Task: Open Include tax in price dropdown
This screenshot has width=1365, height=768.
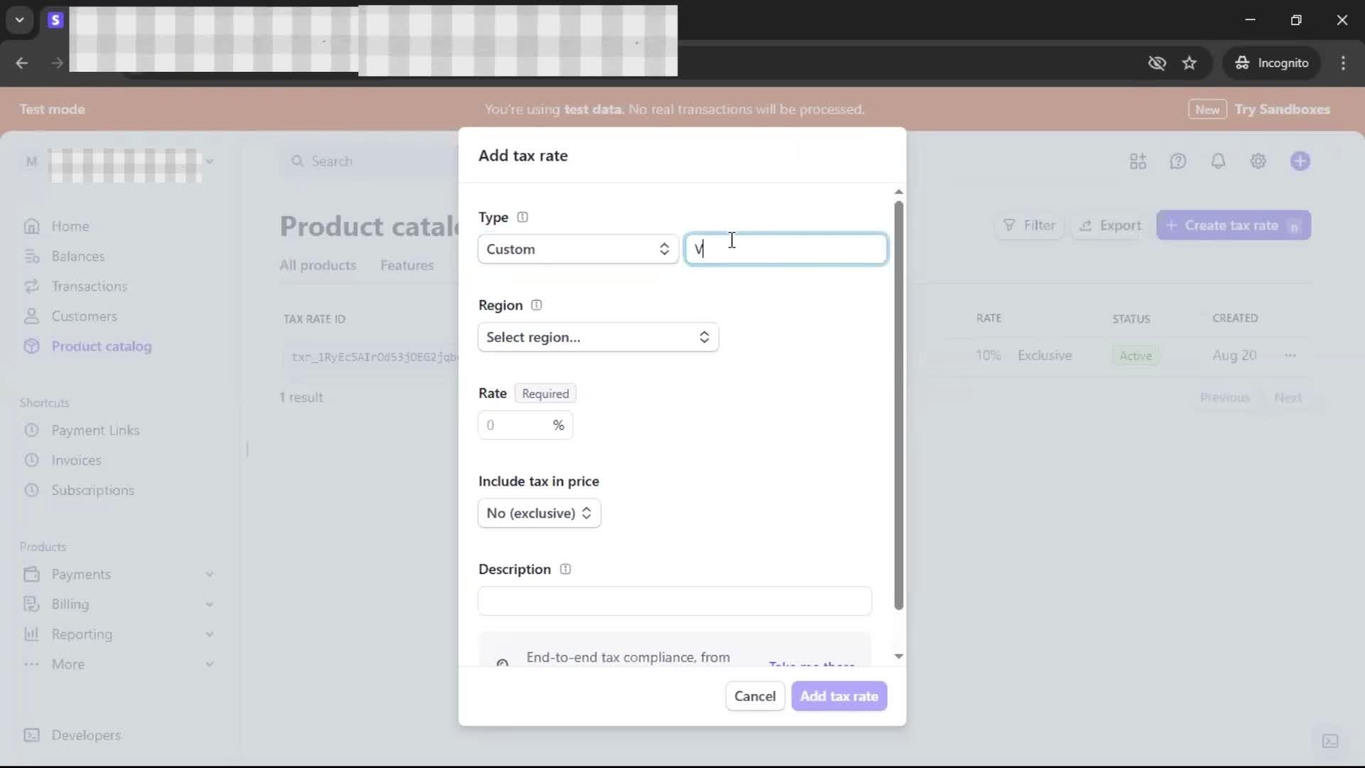Action: click(539, 513)
